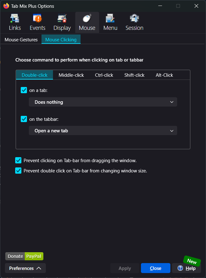
Task: Open the Links options panel icon
Action: (15, 19)
